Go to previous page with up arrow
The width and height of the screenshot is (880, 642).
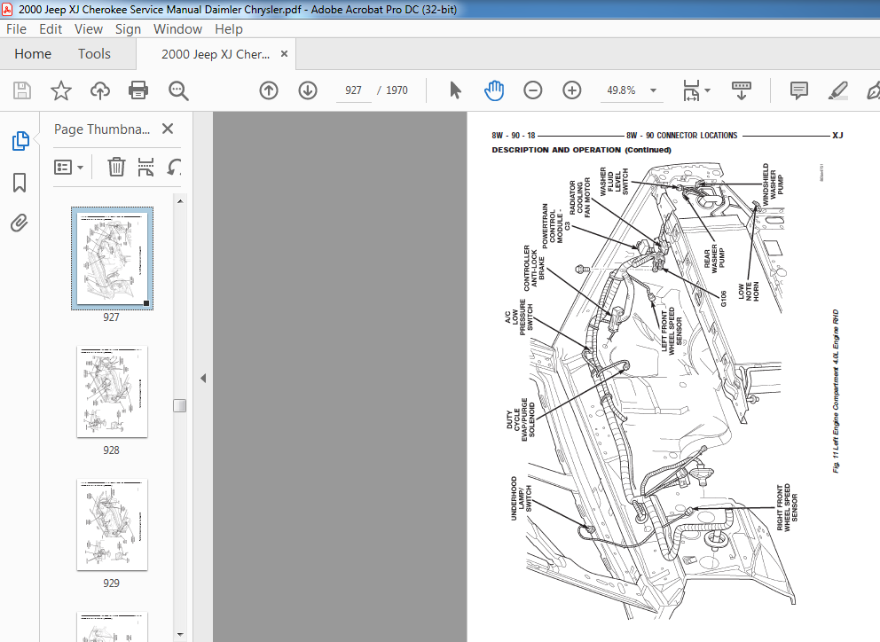coord(269,90)
